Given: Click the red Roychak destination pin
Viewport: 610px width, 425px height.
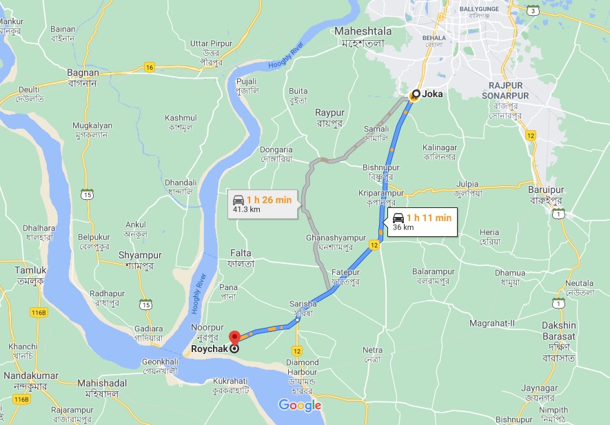Looking at the screenshot, I should (x=234, y=337).
